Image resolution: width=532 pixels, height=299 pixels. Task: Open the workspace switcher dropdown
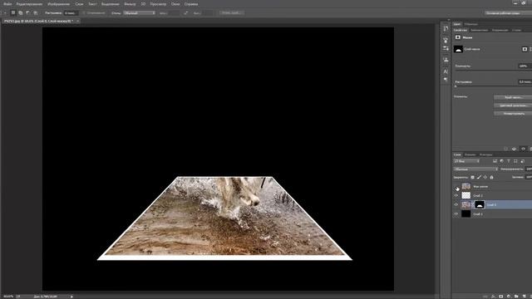[508, 13]
